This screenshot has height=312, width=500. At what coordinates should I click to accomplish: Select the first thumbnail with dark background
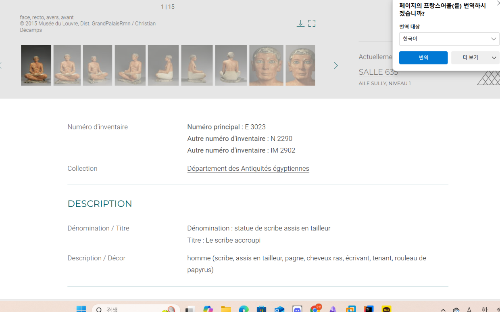[36, 65]
